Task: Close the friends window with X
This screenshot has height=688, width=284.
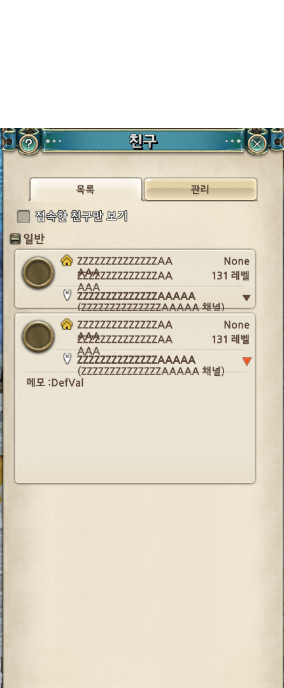Action: click(x=257, y=143)
